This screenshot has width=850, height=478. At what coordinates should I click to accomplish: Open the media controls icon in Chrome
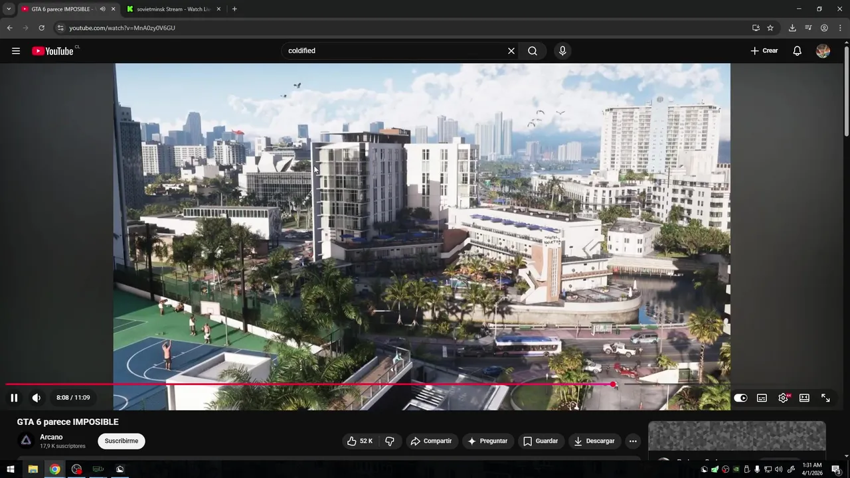pyautogui.click(x=808, y=28)
